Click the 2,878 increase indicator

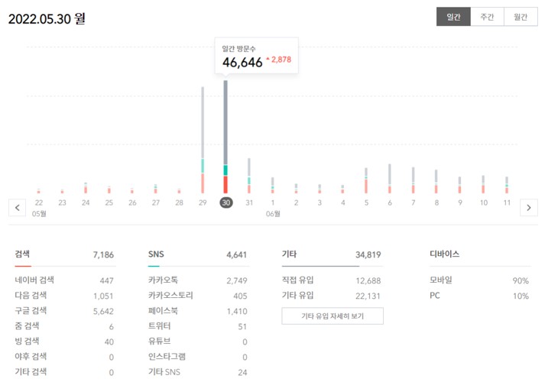tap(281, 60)
